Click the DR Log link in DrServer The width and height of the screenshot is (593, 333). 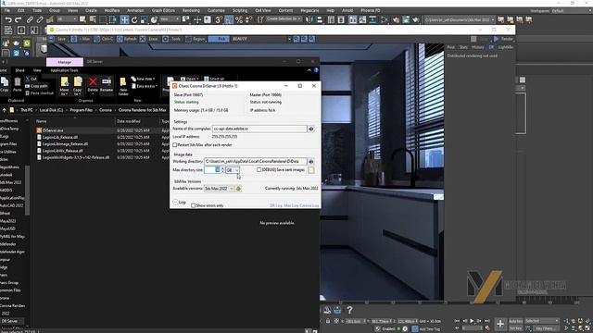click(x=276, y=205)
